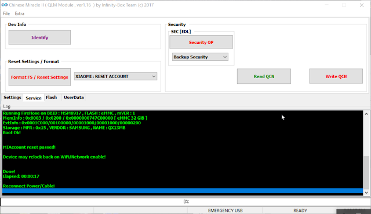Click log line starting 'Running FireHose on BBID'
The width and height of the screenshot is (371, 214).
click(69, 113)
